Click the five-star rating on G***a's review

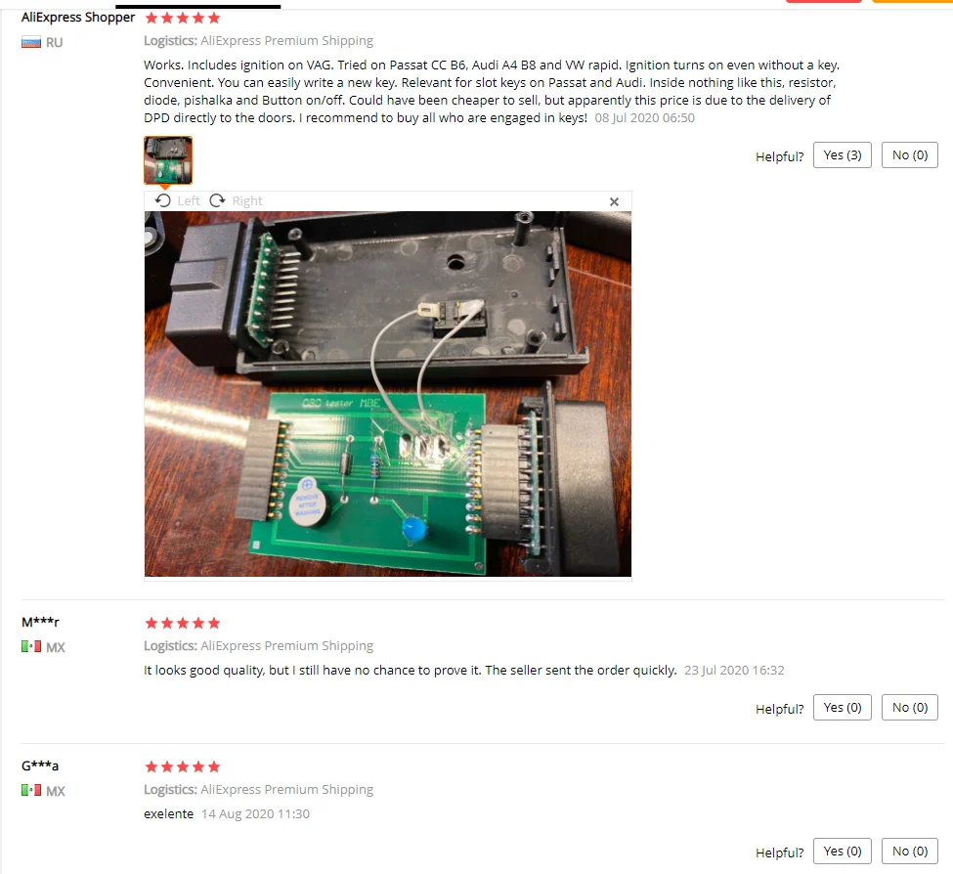(183, 766)
